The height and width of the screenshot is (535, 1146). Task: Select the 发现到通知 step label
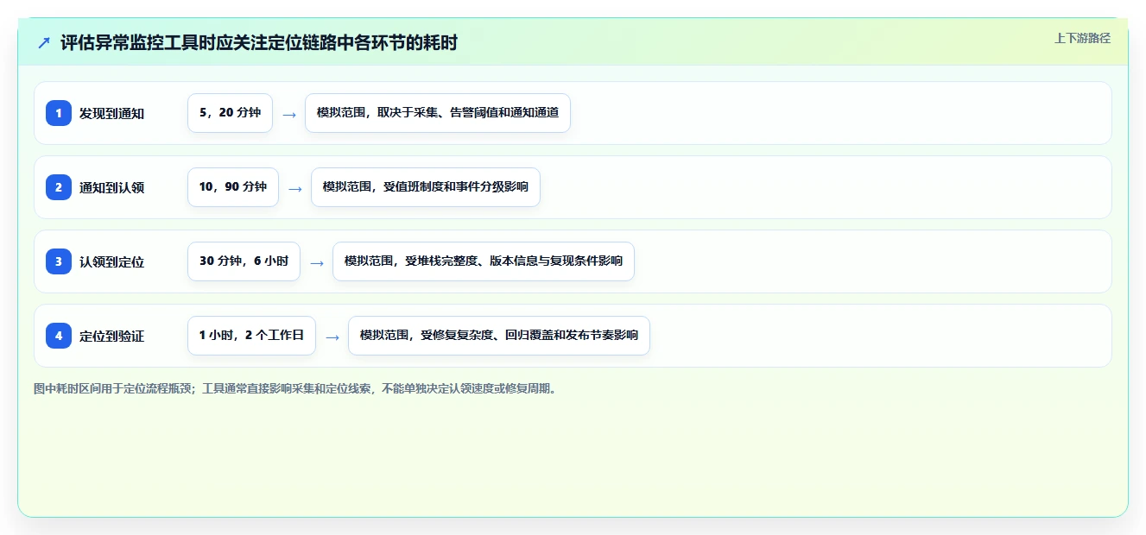111,113
